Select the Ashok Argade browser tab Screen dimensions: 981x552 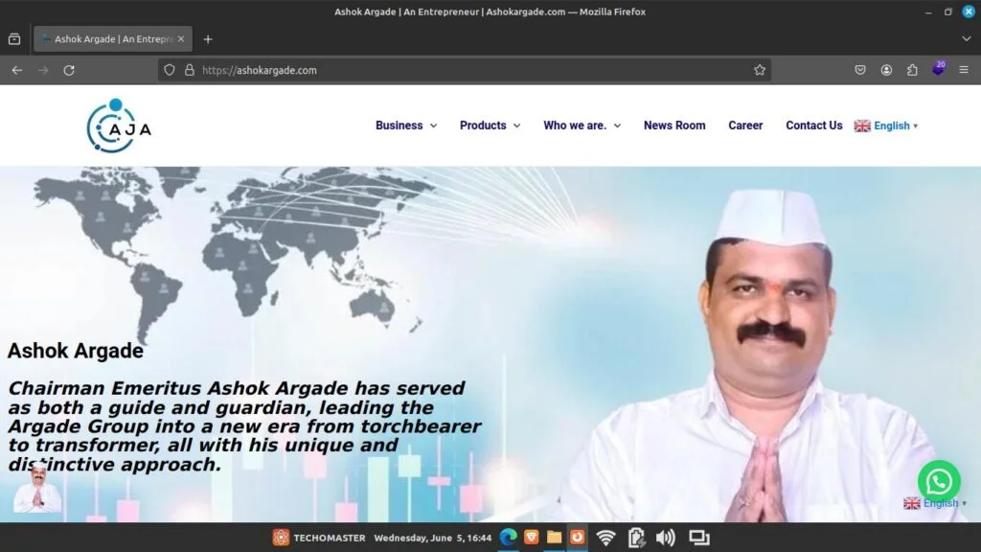(x=113, y=38)
